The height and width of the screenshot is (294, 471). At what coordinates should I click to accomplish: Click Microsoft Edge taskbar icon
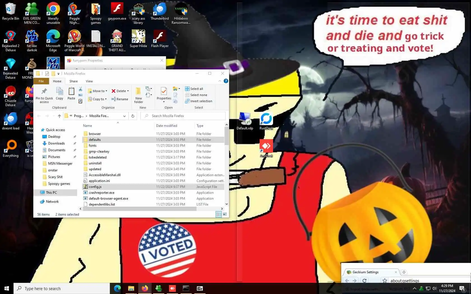coord(117,288)
